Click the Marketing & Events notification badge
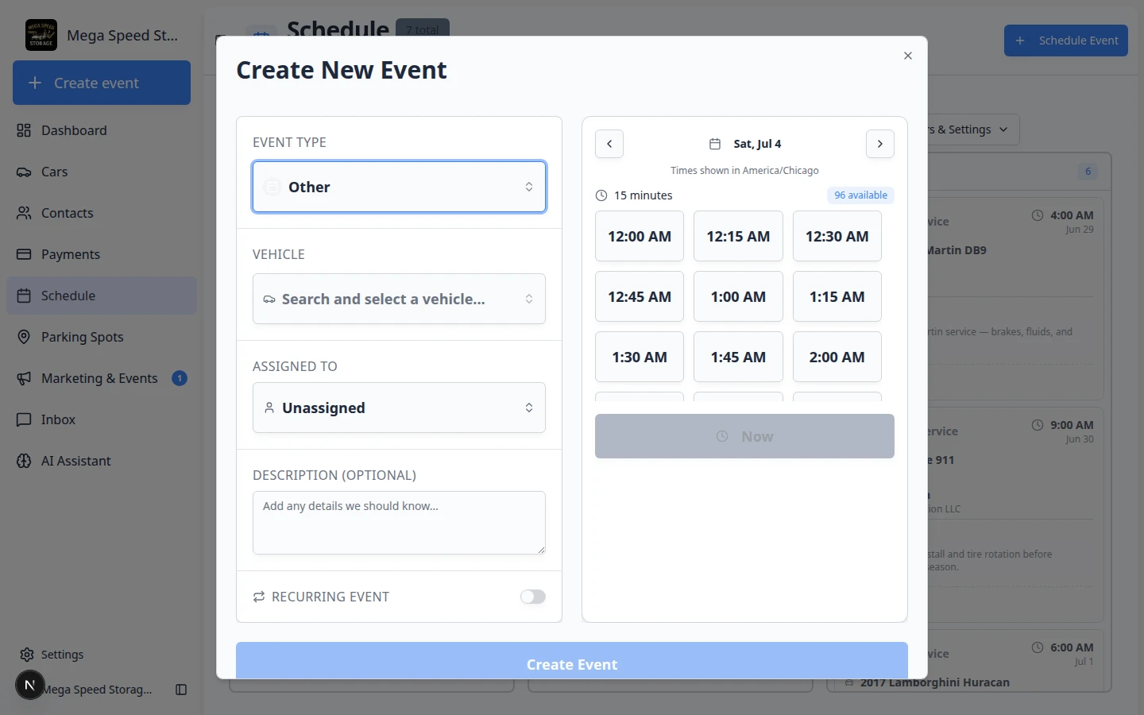 180,378
